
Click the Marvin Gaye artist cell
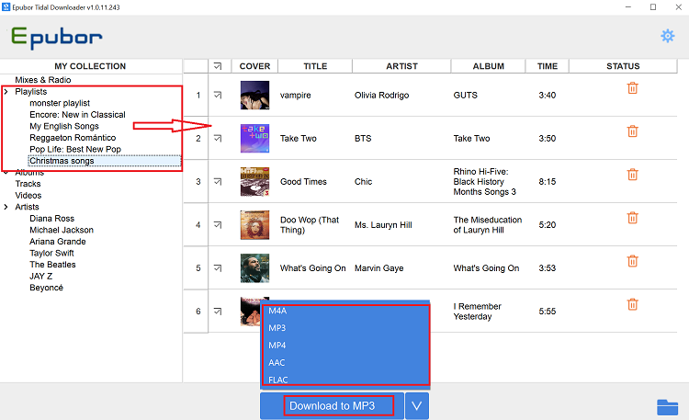378,268
